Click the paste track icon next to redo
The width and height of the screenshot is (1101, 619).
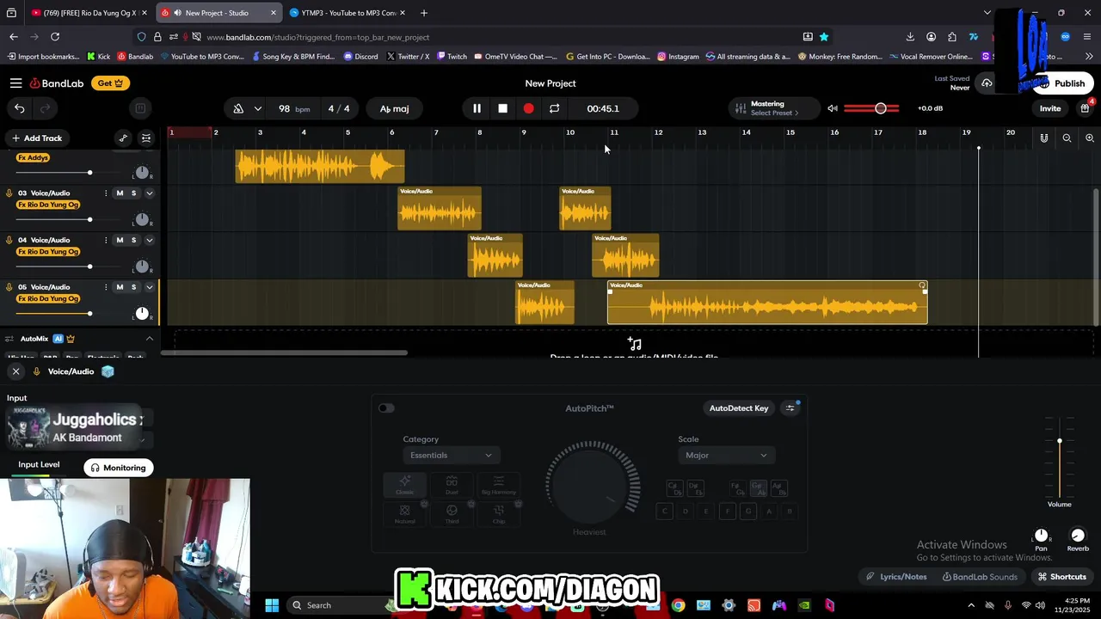click(x=140, y=108)
